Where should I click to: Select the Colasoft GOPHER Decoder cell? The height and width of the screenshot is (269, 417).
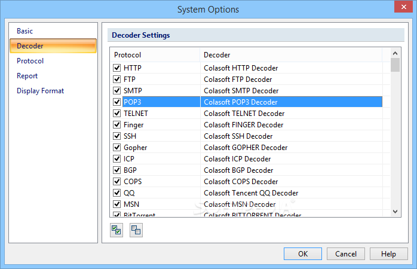point(291,148)
